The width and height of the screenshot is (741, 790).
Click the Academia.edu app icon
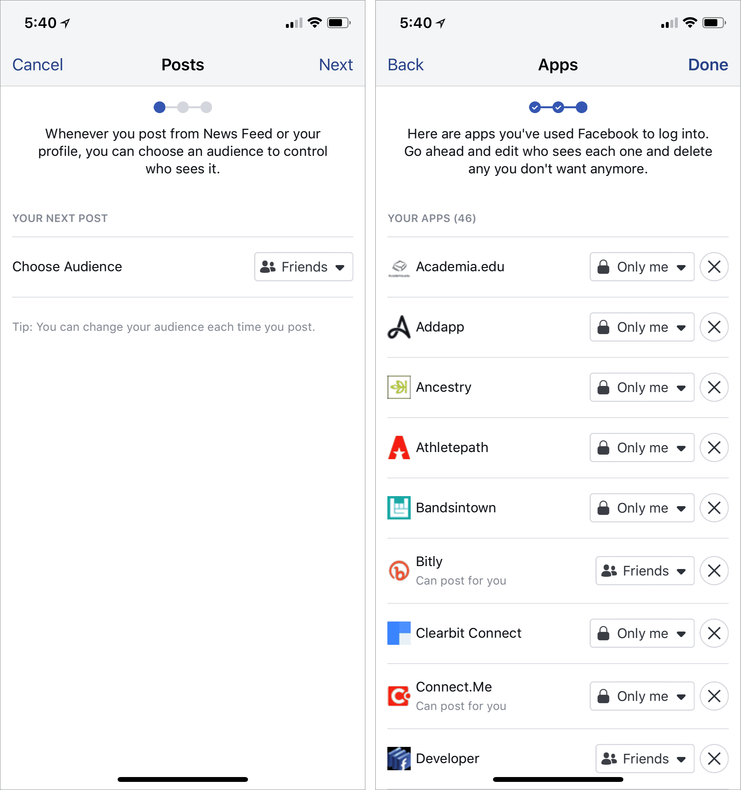click(x=399, y=267)
